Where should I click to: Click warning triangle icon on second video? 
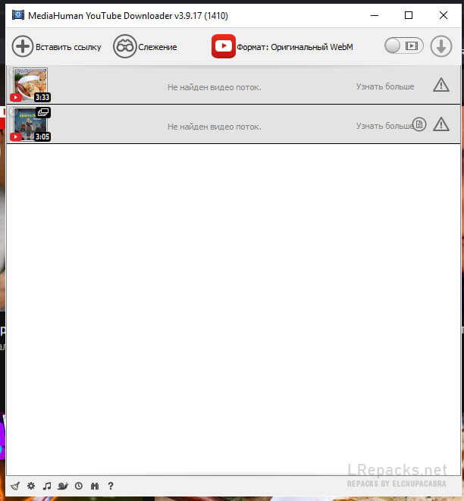click(440, 124)
